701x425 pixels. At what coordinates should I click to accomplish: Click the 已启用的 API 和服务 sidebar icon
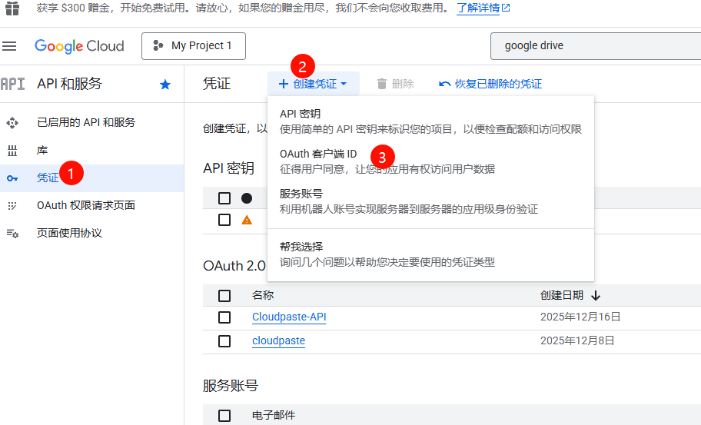pos(12,122)
